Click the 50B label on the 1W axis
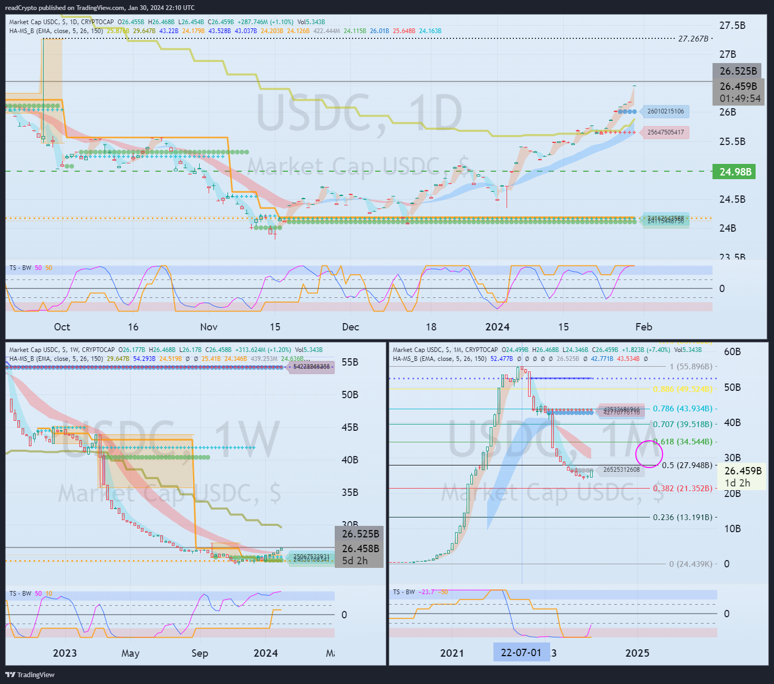774x684 pixels. tap(350, 395)
